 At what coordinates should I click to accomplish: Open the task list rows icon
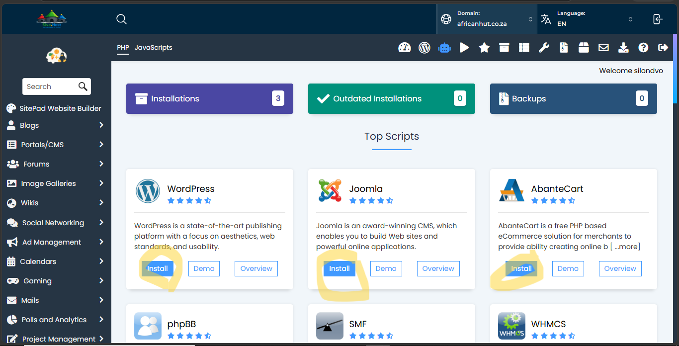524,47
